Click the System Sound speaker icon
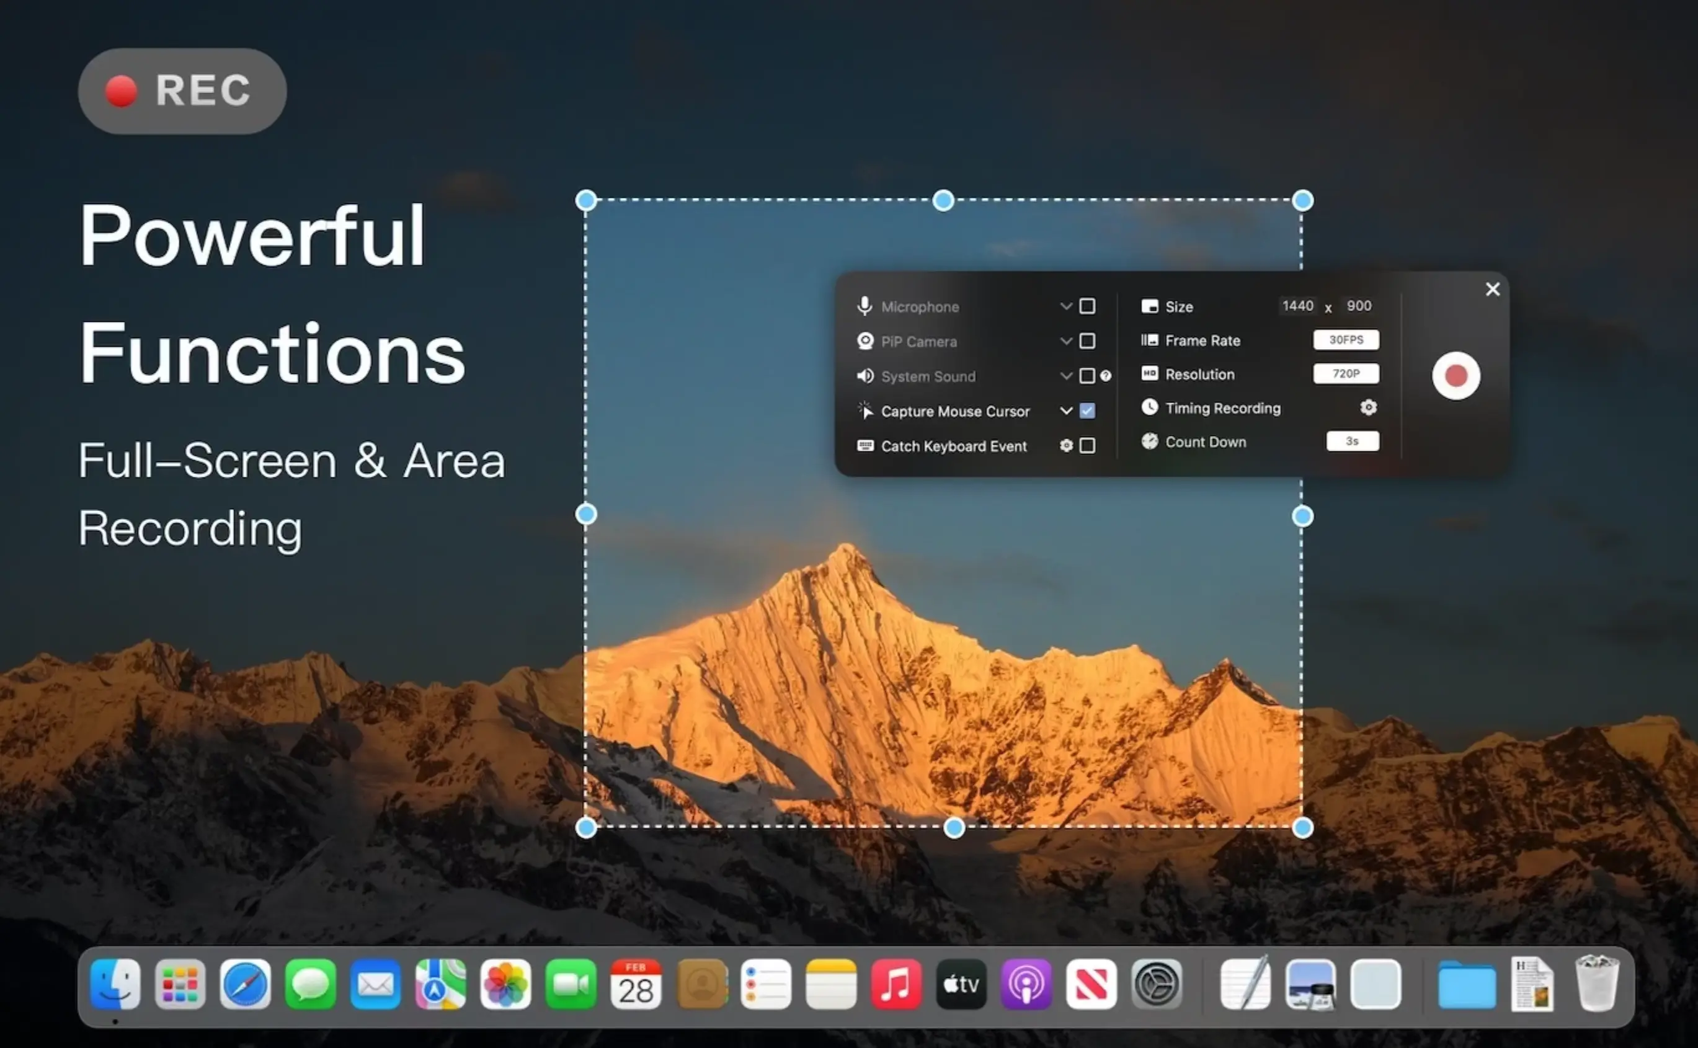This screenshot has width=1698, height=1048. 865,376
